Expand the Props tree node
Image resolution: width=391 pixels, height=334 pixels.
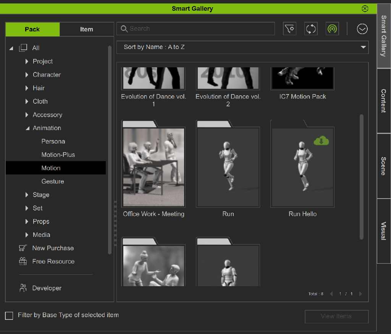point(27,222)
